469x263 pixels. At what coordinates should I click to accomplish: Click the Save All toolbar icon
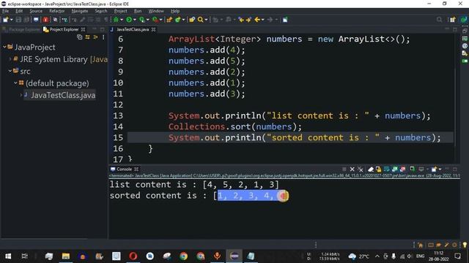click(26, 20)
